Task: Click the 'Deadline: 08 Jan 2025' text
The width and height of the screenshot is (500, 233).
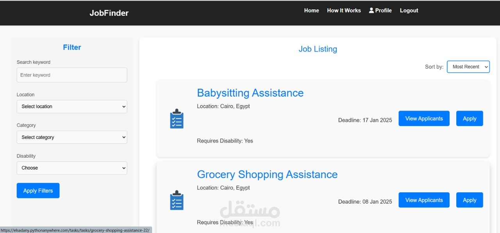Action: coord(365,202)
